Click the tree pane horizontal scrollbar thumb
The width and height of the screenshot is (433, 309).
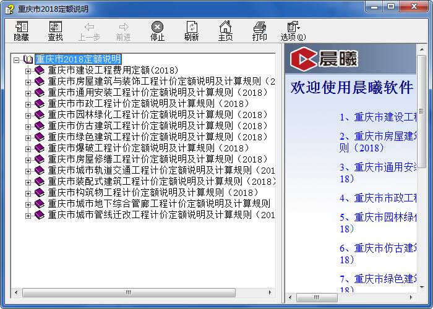click(x=129, y=292)
